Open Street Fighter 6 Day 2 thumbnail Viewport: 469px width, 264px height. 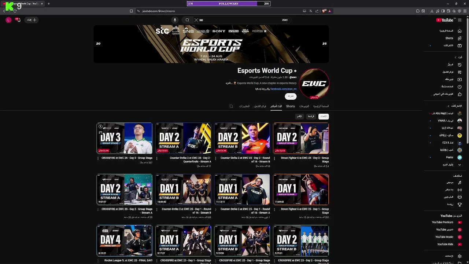click(x=301, y=138)
